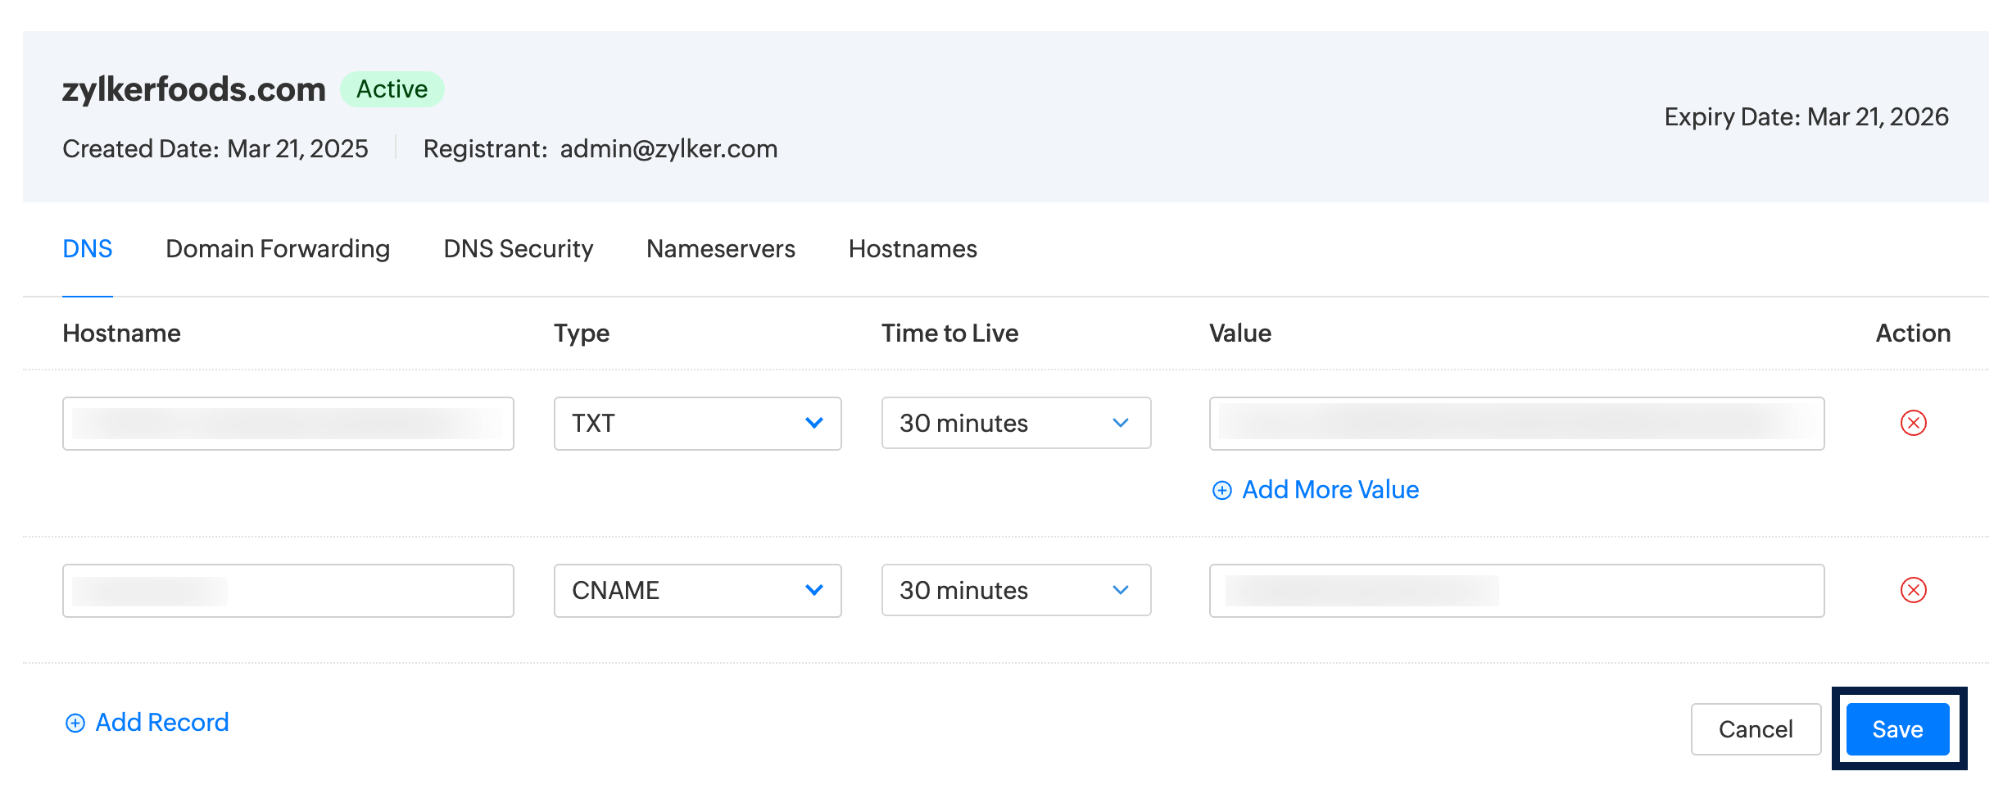Switch to the Domain Forwarding tab

(277, 248)
